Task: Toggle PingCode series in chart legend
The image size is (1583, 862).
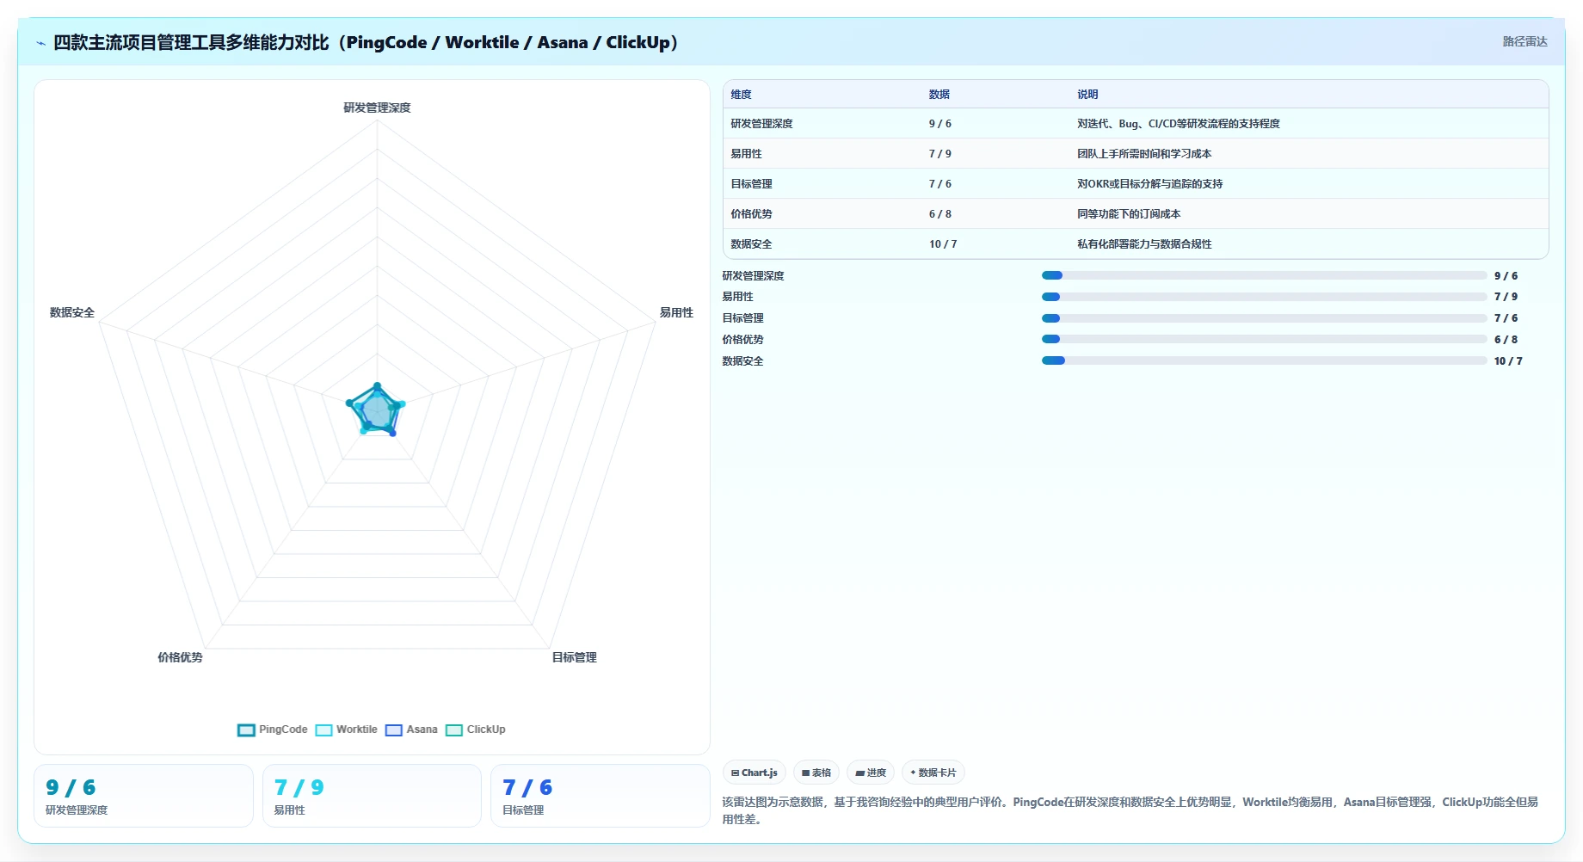Action: (x=273, y=730)
